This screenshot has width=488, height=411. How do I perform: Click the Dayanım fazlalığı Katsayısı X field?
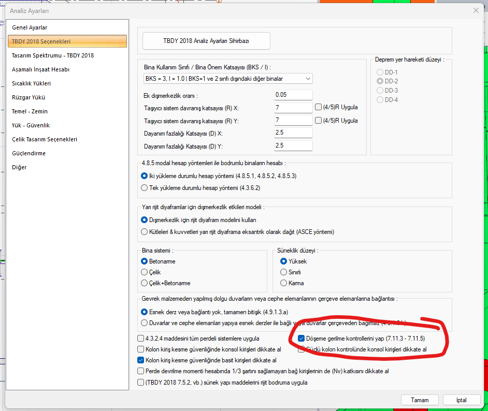[x=293, y=133]
